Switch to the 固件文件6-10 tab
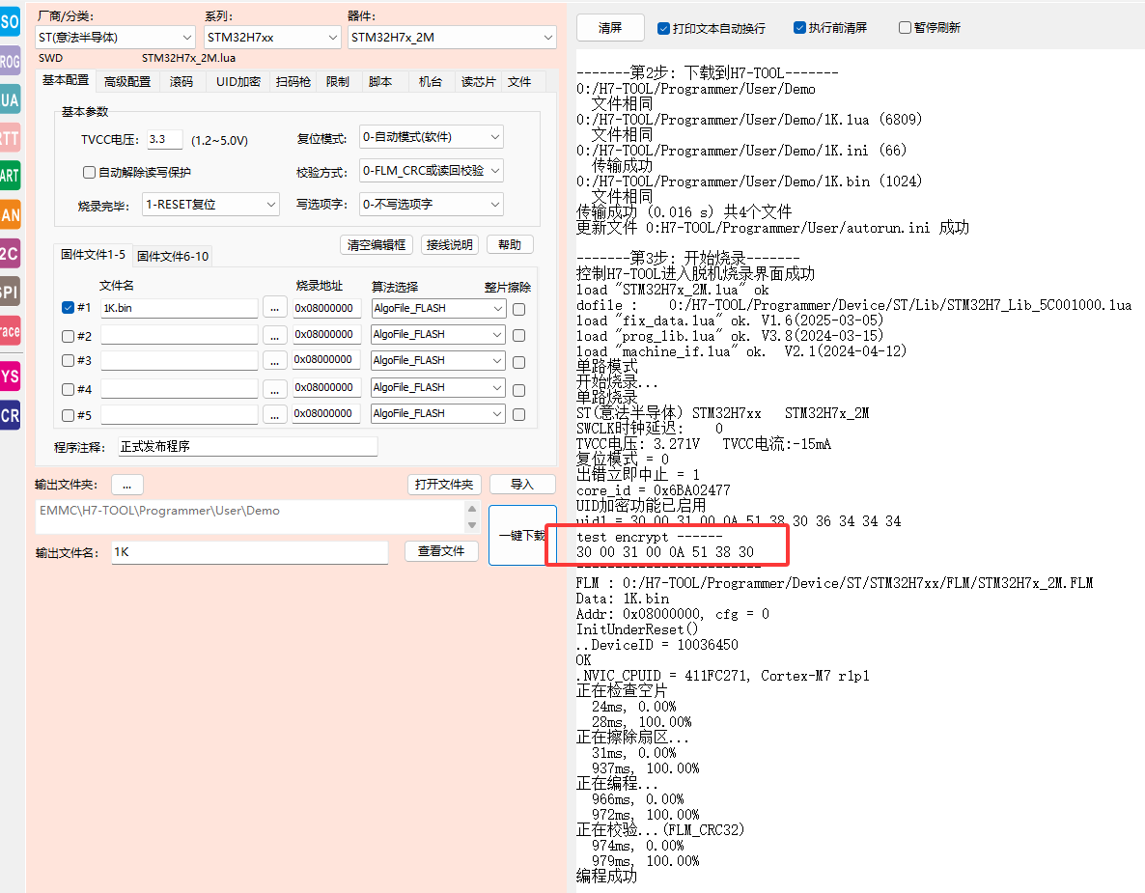The height and width of the screenshot is (893, 1145). 173,256
